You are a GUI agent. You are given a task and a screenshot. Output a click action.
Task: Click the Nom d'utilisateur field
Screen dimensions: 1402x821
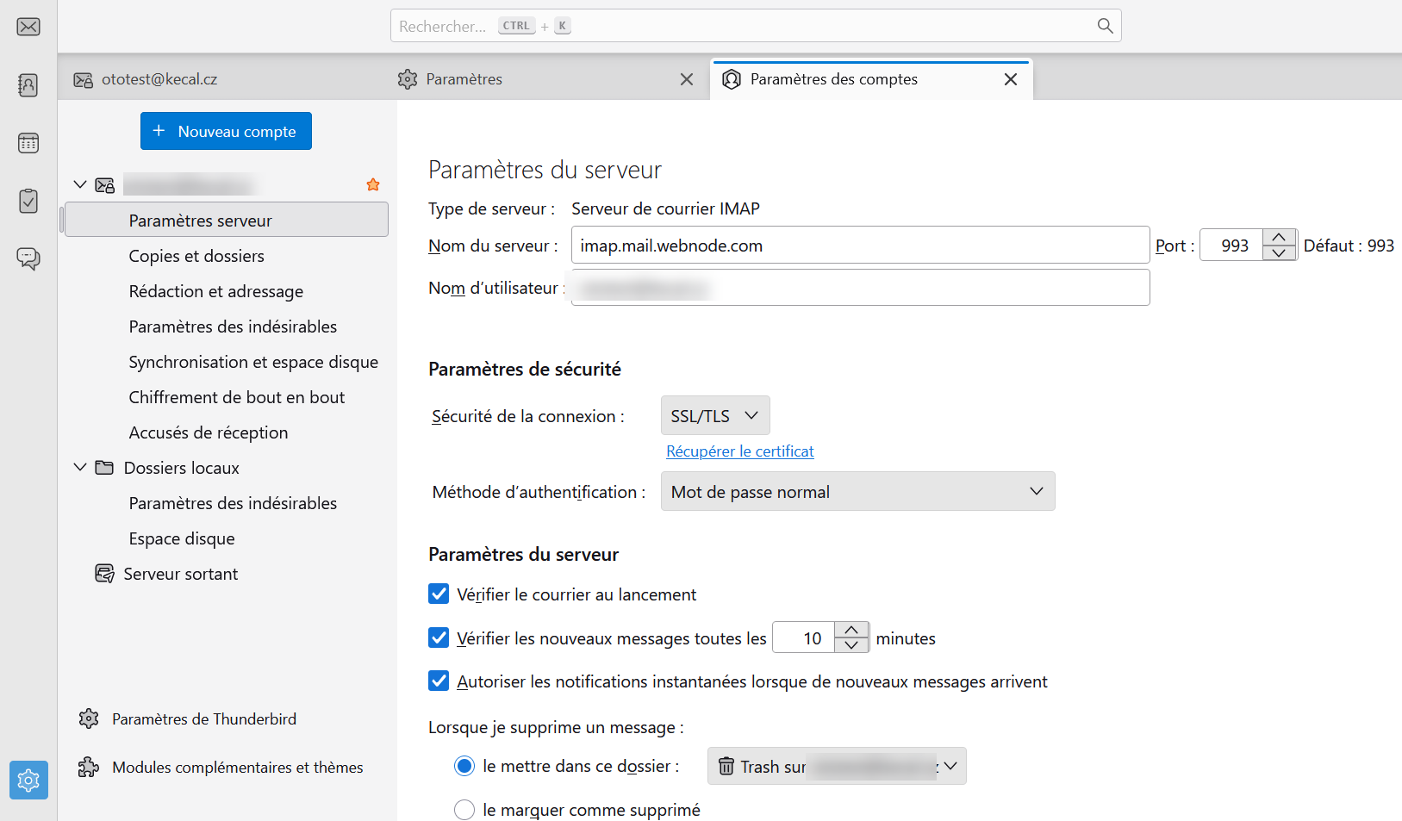coord(860,287)
